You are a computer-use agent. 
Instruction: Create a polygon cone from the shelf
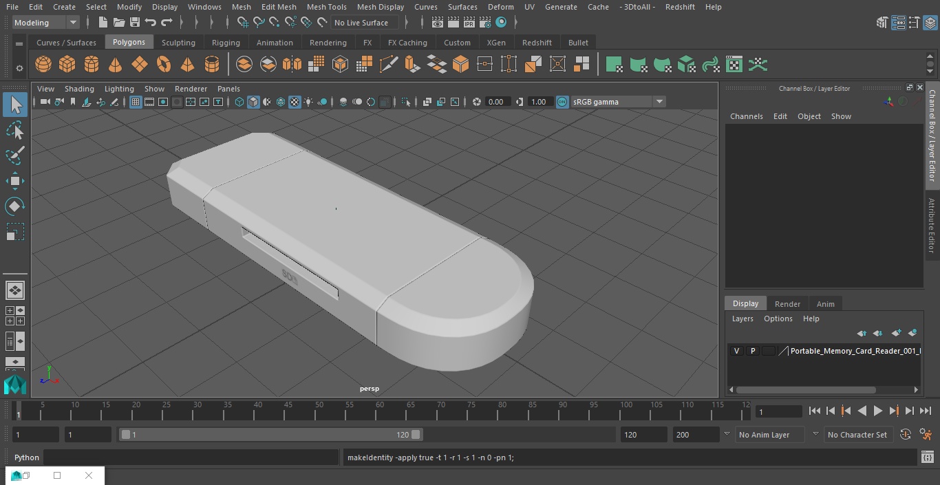pyautogui.click(x=116, y=65)
